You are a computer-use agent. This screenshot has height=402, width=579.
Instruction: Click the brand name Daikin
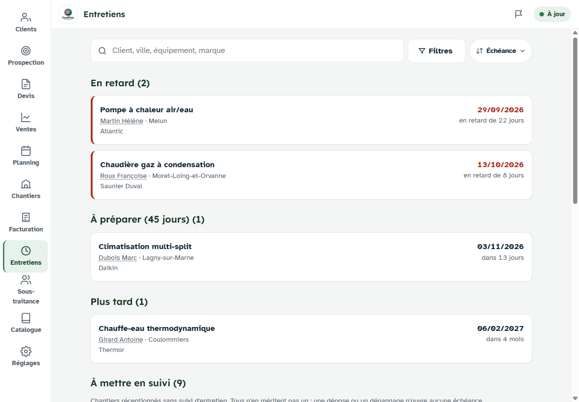108,268
